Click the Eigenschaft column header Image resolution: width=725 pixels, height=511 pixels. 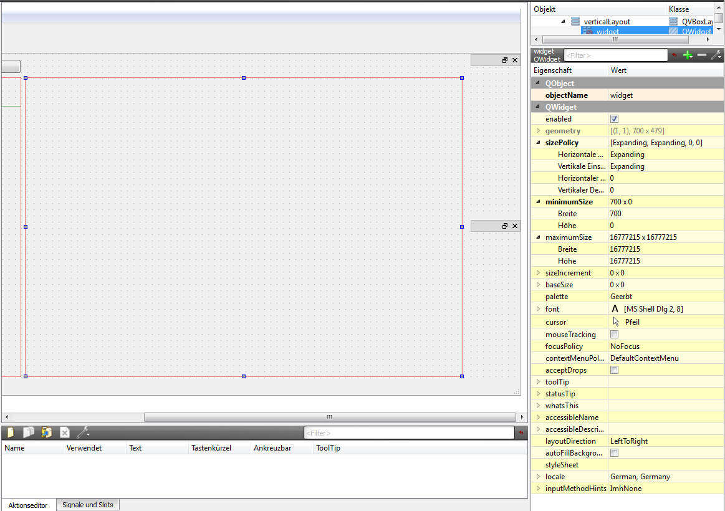[569, 70]
